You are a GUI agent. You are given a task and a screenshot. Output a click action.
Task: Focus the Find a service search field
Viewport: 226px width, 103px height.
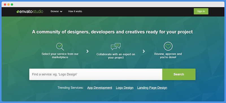(96, 74)
